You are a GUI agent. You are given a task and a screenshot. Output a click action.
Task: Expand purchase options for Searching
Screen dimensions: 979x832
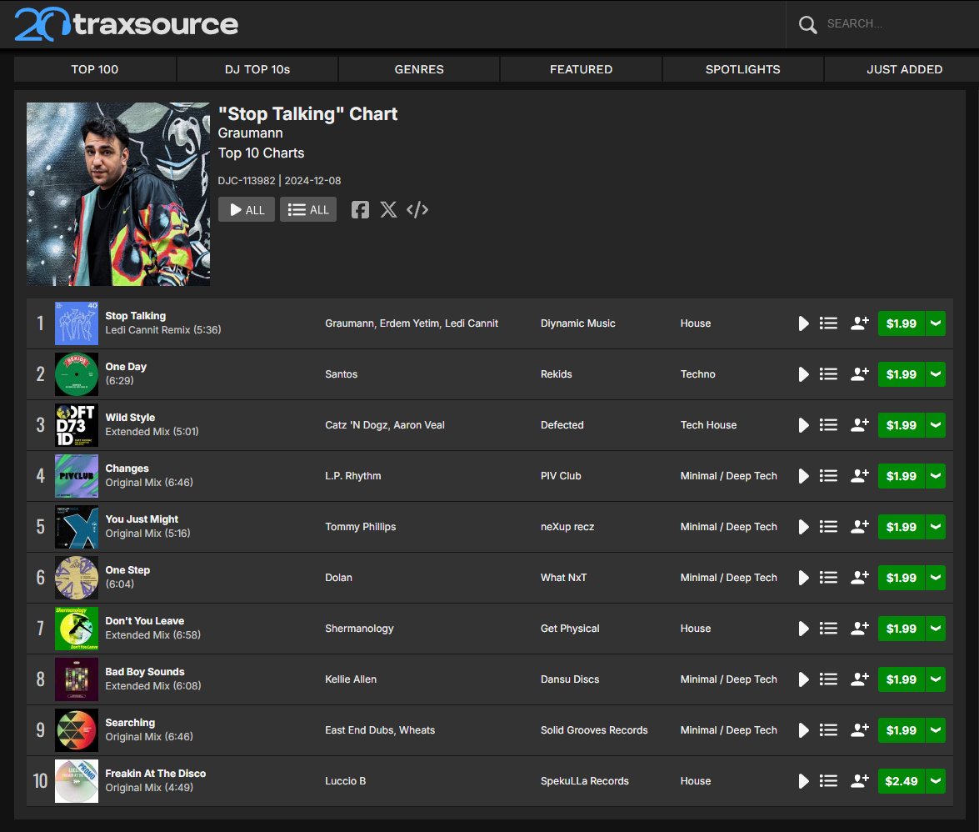pyautogui.click(x=936, y=730)
